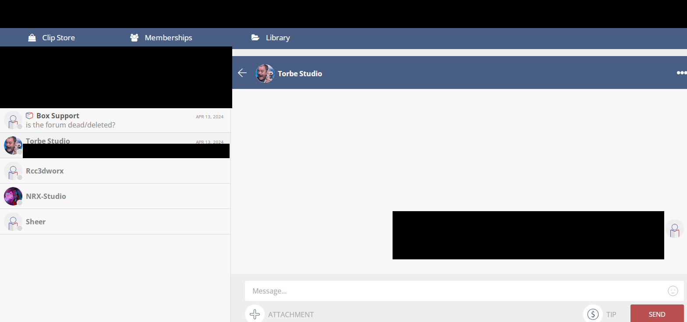The image size is (687, 322).
Task: Open the three-dot chat options menu
Action: (681, 73)
